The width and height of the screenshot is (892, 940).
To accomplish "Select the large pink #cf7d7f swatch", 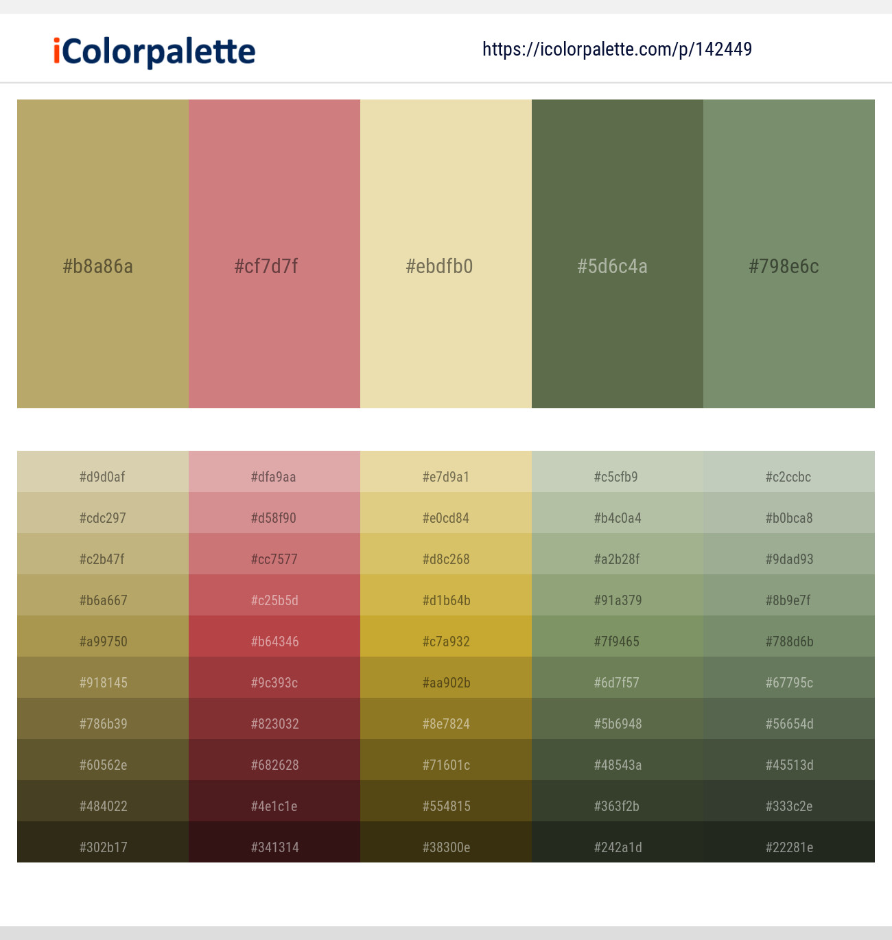I will [x=274, y=254].
